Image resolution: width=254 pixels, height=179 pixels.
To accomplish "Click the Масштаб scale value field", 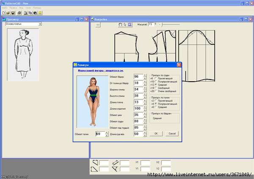I will (x=151, y=25).
